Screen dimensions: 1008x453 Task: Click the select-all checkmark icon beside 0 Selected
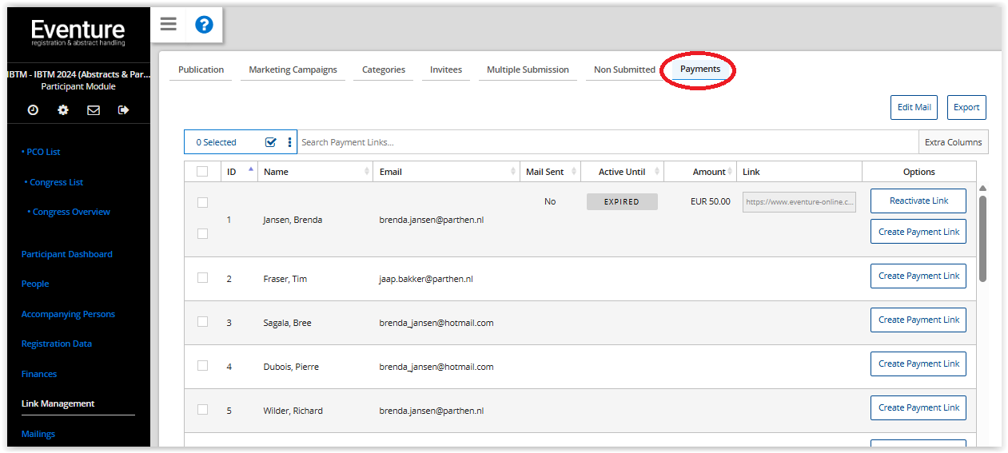270,142
